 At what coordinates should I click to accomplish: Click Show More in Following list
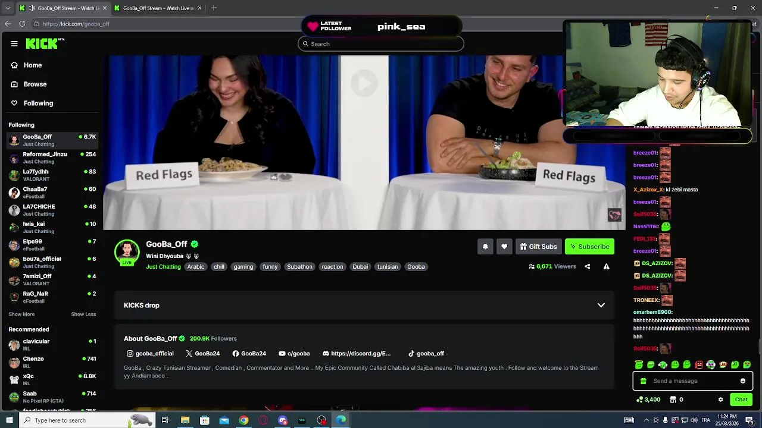click(21, 314)
